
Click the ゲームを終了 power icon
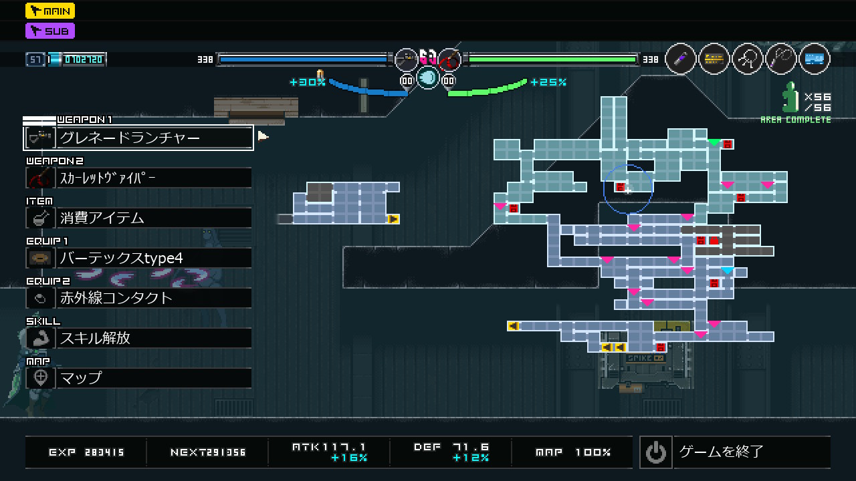pos(655,452)
